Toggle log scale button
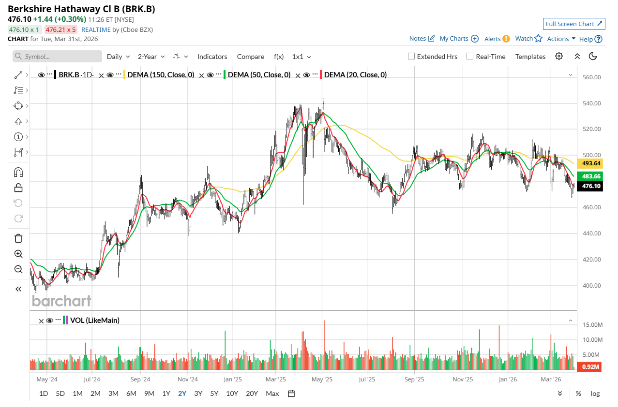The height and width of the screenshot is (407, 618). click(x=595, y=393)
